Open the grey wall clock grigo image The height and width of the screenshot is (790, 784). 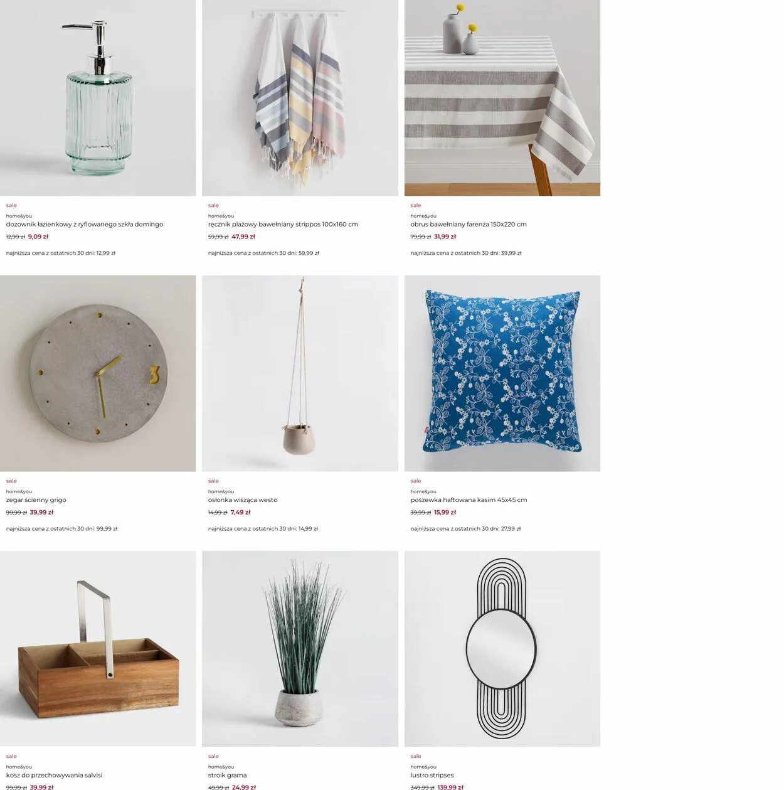(98, 373)
